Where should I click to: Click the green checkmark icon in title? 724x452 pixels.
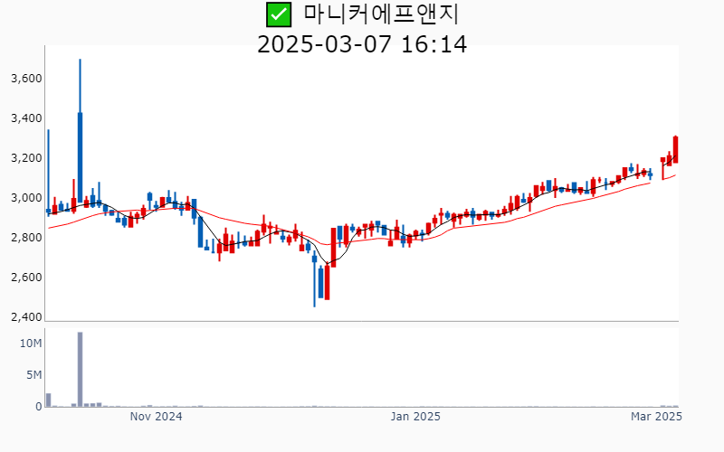(279, 14)
